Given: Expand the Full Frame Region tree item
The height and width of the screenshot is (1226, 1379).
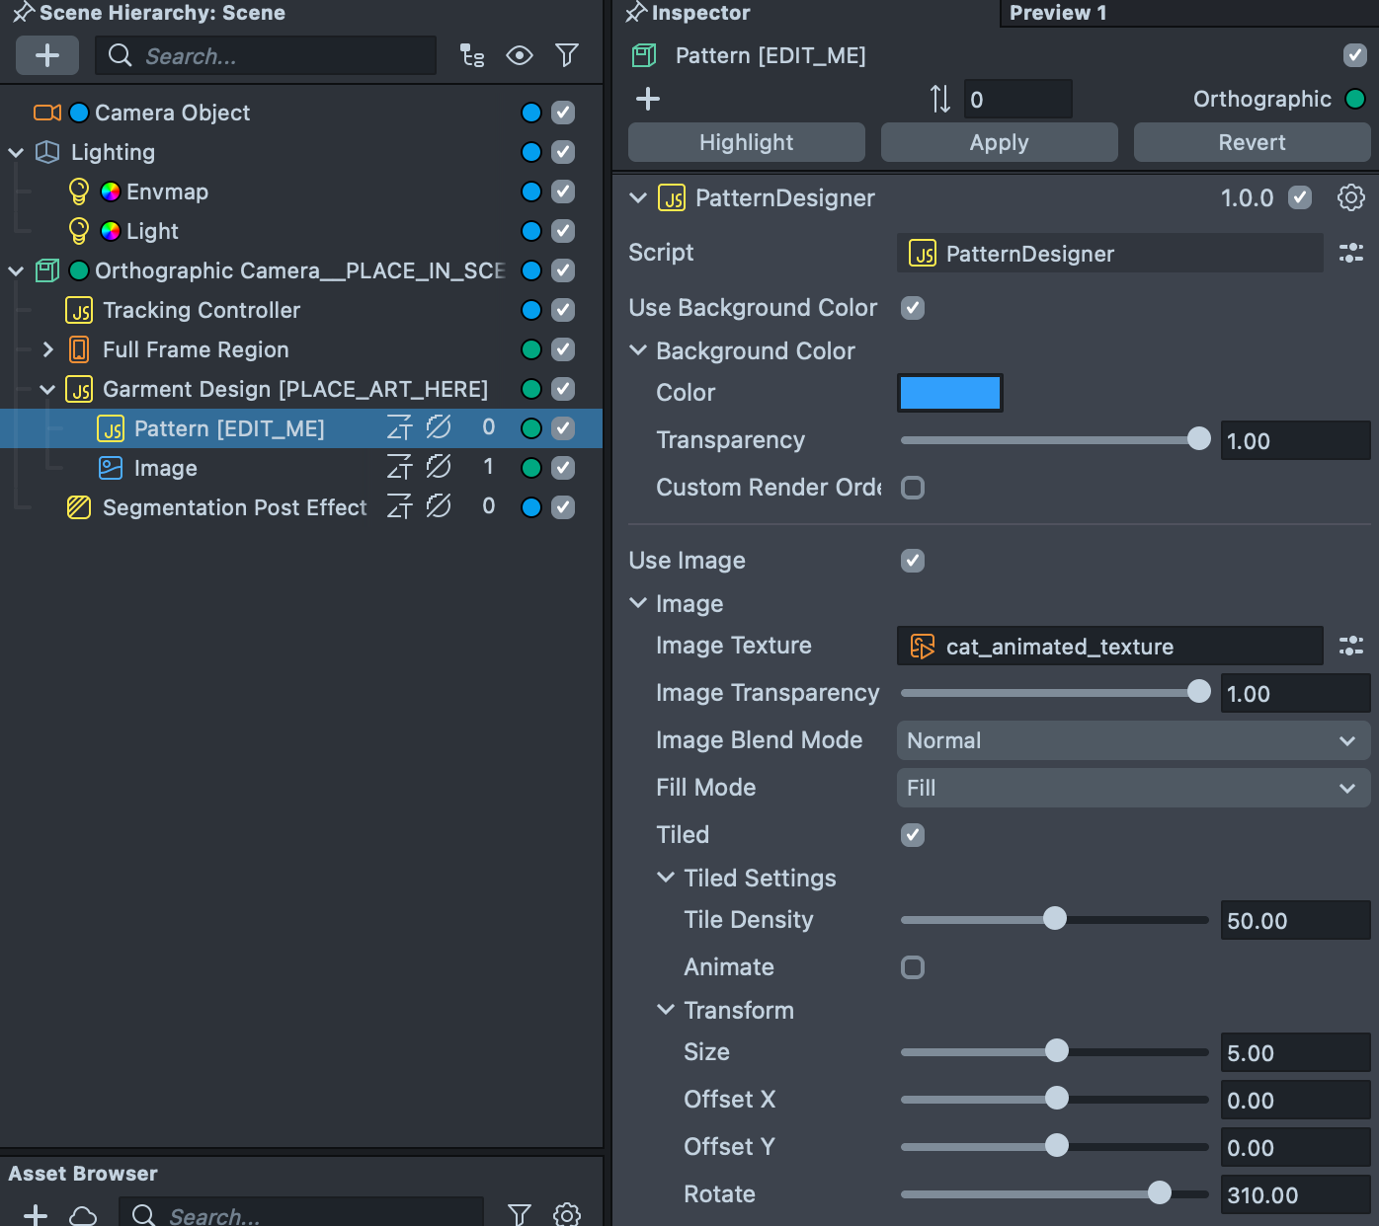Looking at the screenshot, I should point(47,349).
